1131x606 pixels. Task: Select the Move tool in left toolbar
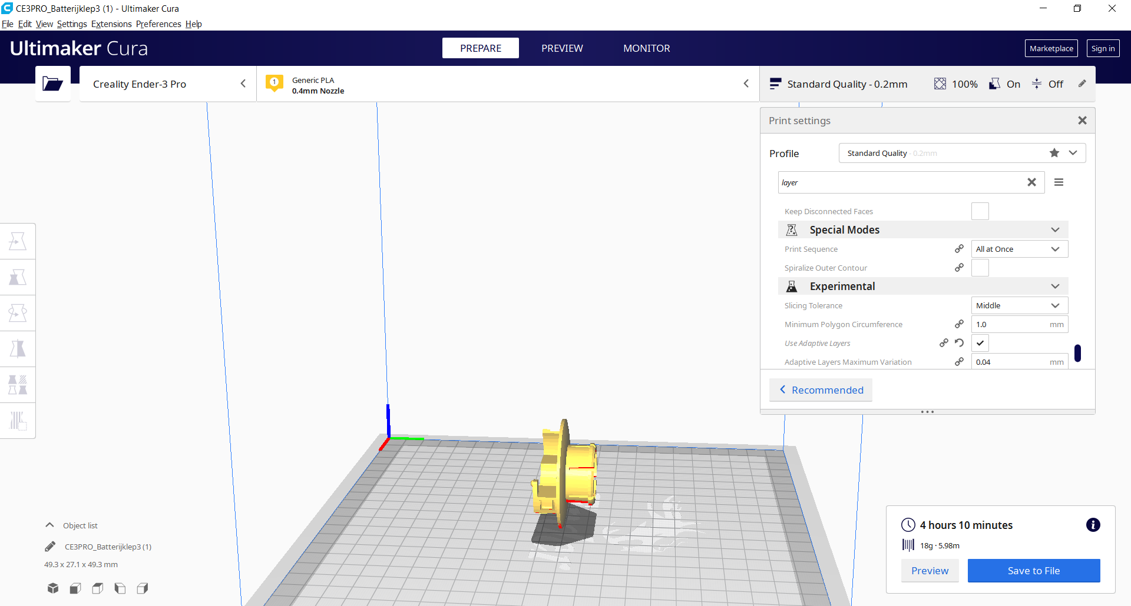pos(18,241)
